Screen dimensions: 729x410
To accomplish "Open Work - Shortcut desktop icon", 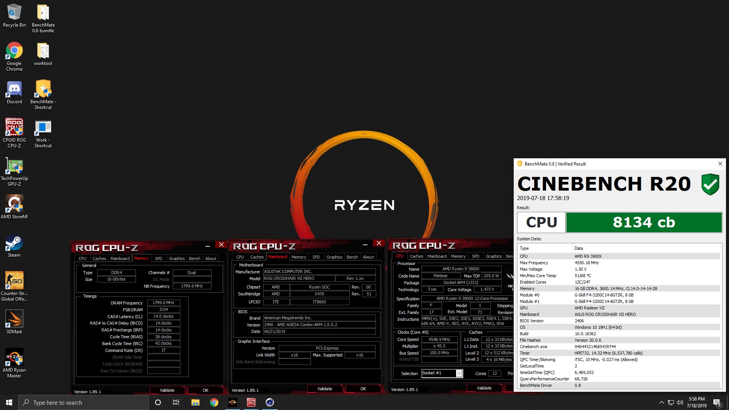I will 43,134.
